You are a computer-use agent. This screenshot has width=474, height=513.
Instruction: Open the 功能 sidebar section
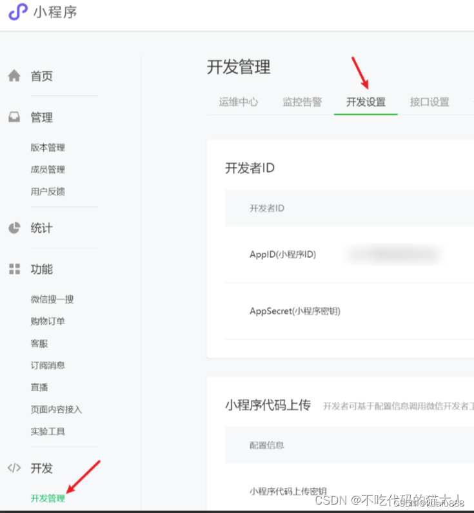tap(41, 269)
